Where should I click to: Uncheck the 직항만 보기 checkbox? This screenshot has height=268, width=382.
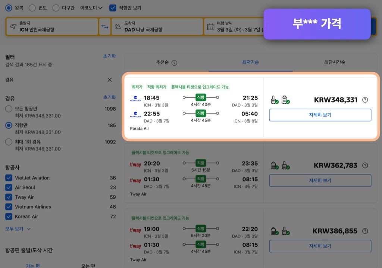coord(113,8)
